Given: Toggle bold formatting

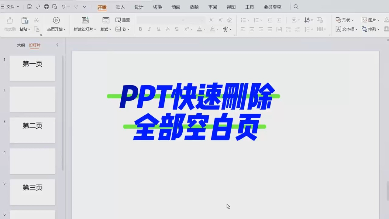Looking at the screenshot, I should click(x=140, y=29).
